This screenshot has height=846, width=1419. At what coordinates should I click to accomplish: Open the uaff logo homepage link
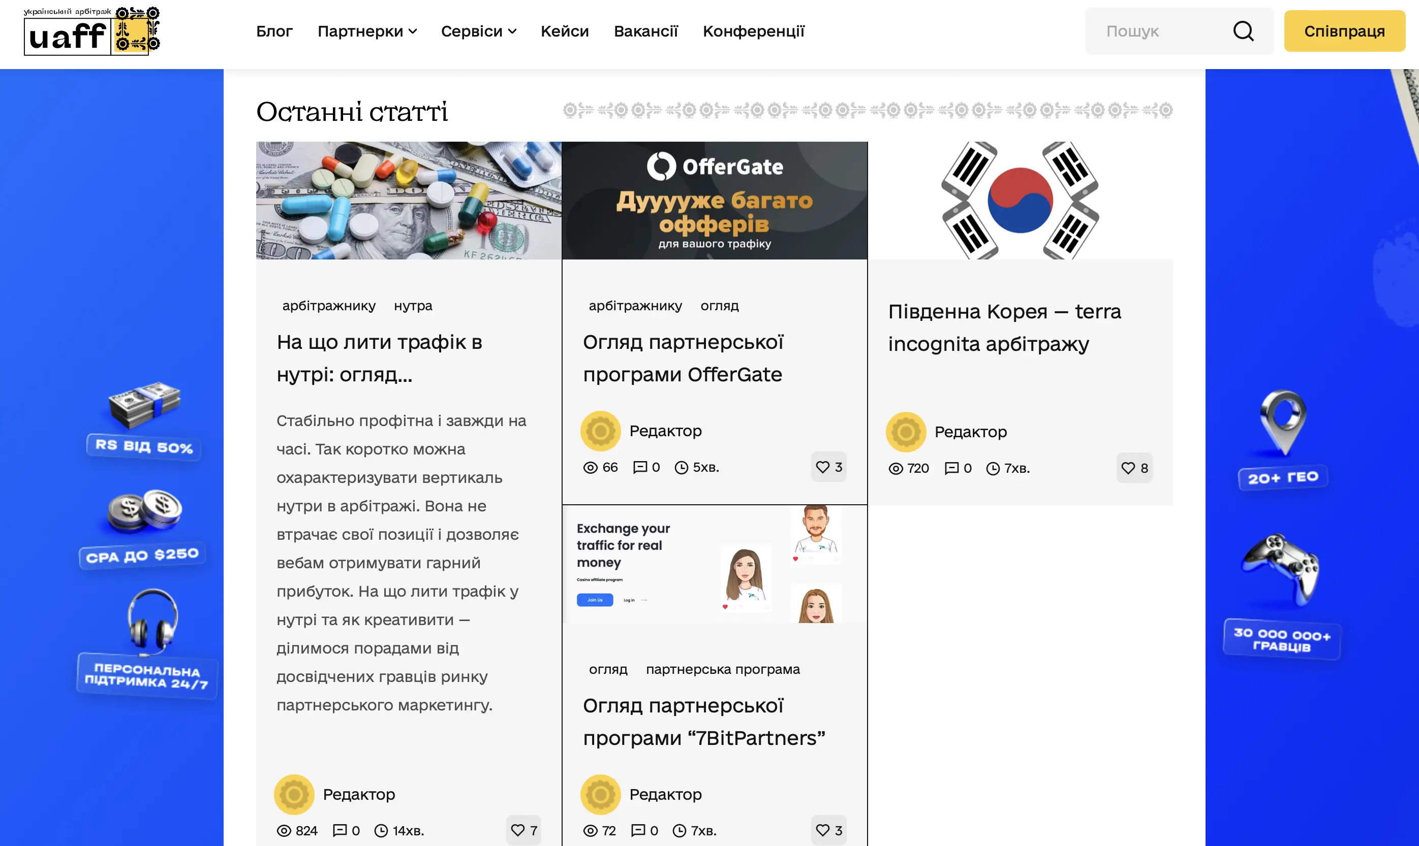[x=91, y=31]
